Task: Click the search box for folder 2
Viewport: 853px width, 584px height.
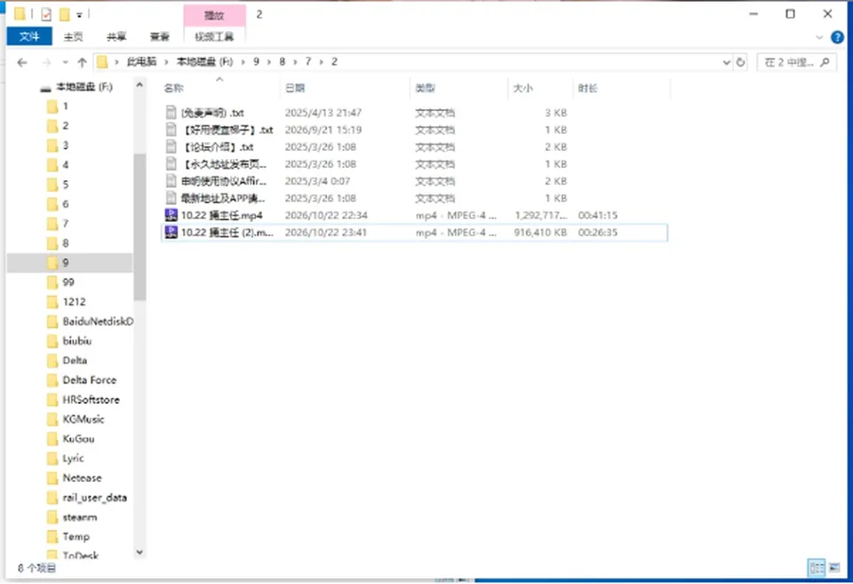Action: point(797,62)
